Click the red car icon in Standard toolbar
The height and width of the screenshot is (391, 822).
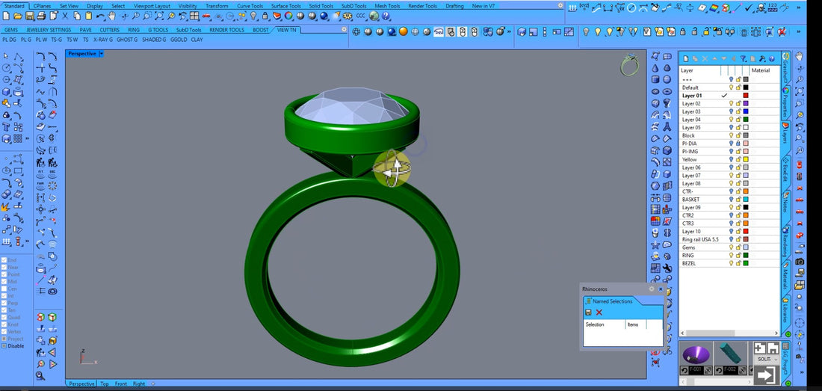point(206,16)
